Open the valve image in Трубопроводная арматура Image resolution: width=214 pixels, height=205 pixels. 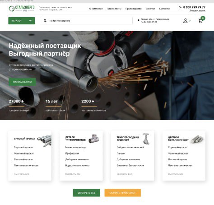coord(146,139)
